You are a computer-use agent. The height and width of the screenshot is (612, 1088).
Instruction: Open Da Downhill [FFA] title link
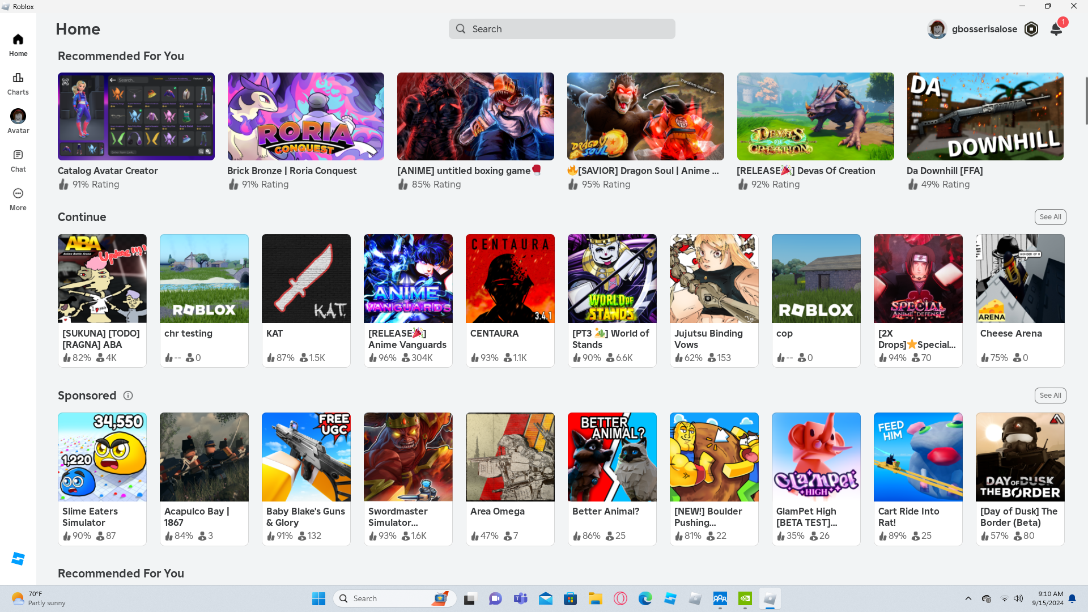(x=945, y=171)
